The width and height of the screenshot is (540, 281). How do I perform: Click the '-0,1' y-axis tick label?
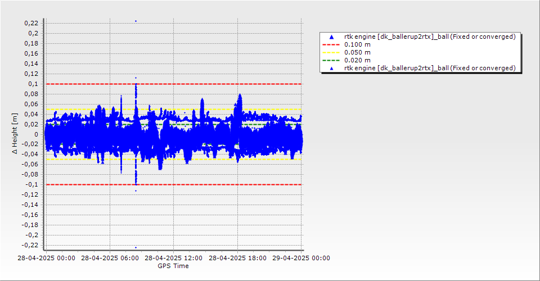click(32, 185)
